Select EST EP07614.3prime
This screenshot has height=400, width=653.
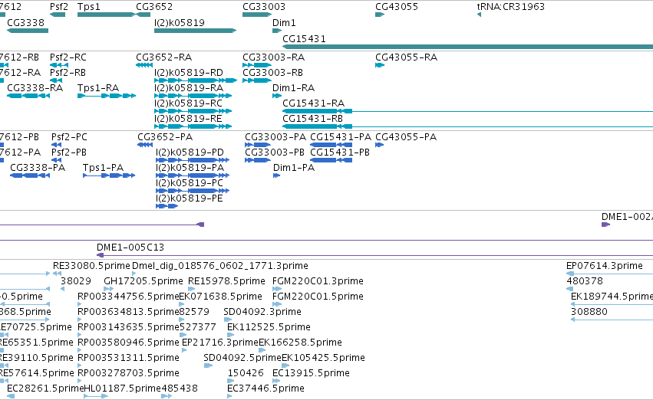[x=605, y=266]
